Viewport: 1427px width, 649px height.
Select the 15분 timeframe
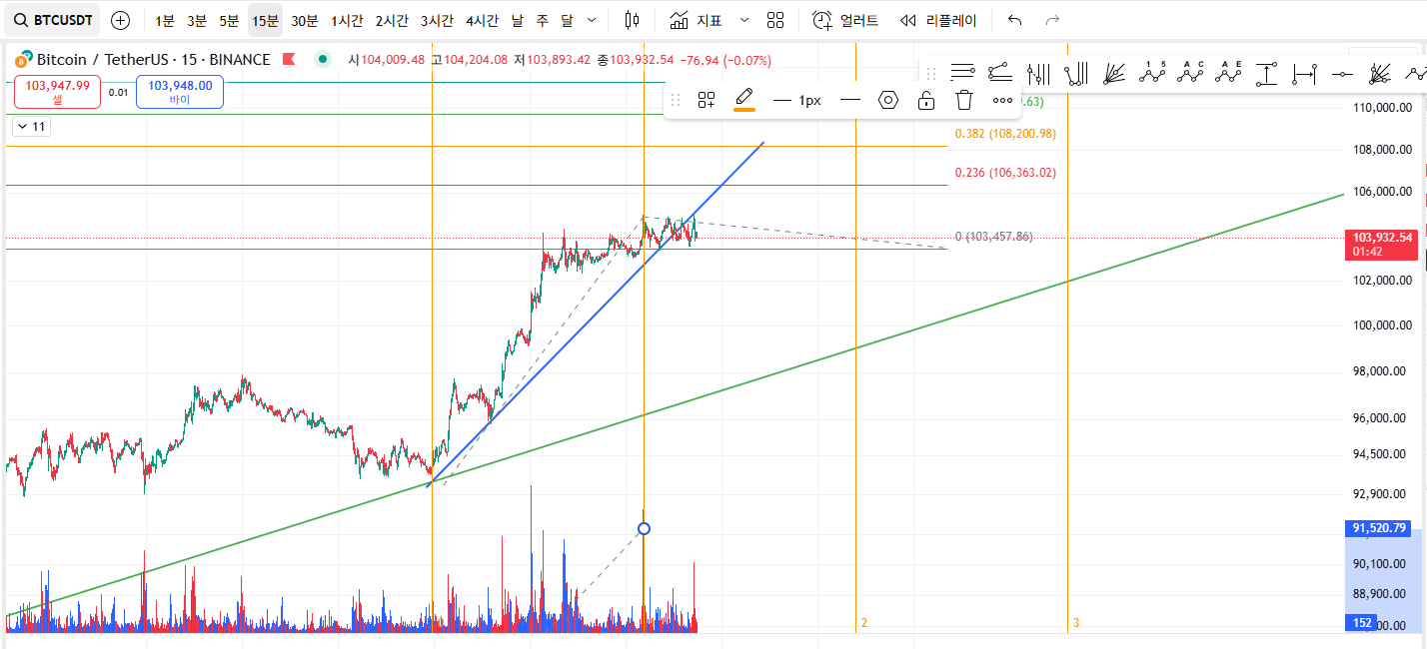point(265,20)
